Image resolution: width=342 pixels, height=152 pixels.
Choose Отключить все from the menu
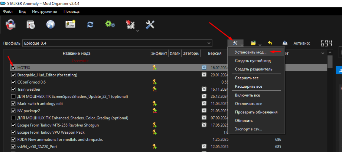tap(256, 104)
